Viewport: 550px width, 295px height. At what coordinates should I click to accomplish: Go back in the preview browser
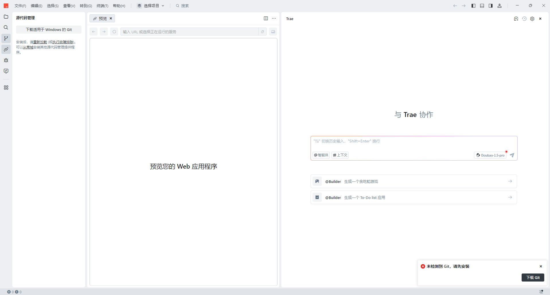[94, 32]
